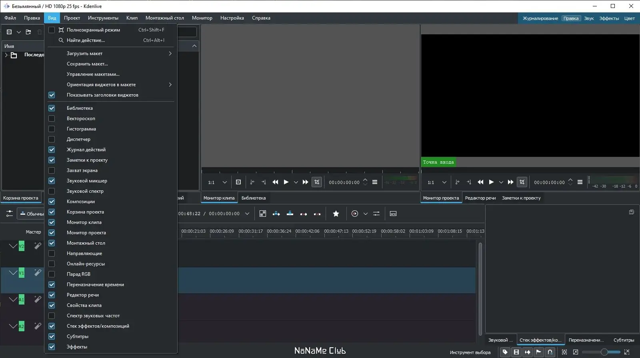Click rewind in the clip monitor

275,182
